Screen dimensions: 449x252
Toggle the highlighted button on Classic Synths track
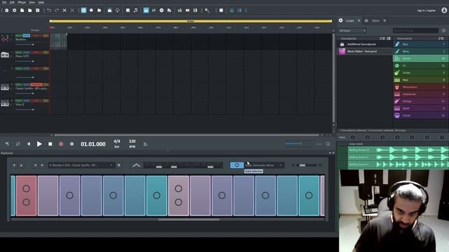[x=36, y=85]
